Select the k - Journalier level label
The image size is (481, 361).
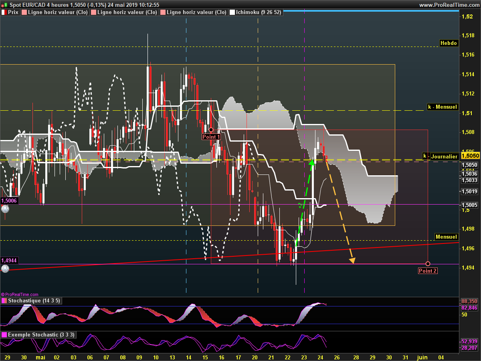pos(440,157)
